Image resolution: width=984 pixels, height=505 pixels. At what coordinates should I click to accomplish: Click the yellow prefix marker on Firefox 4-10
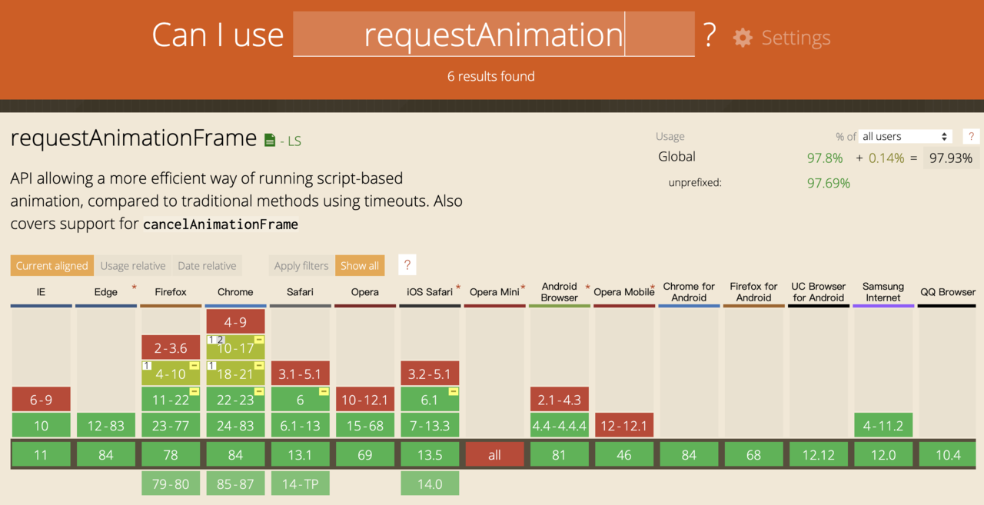(x=194, y=366)
